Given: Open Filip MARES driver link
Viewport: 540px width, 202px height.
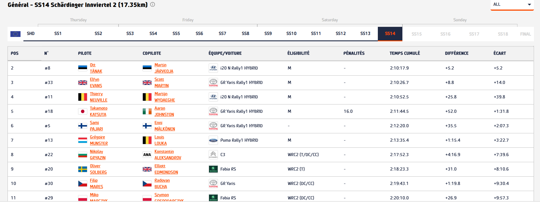Looking at the screenshot, I should (97, 184).
